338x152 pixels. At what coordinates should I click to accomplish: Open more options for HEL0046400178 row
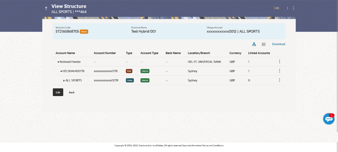(279, 71)
